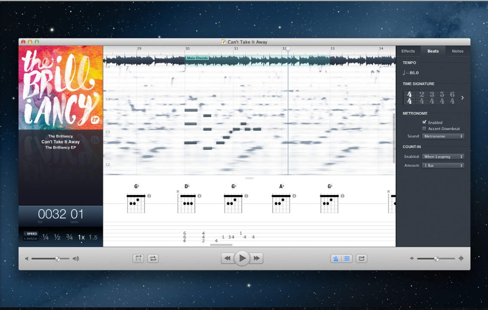Open the marker/region tool icon
The height and width of the screenshot is (310, 488).
[138, 258]
